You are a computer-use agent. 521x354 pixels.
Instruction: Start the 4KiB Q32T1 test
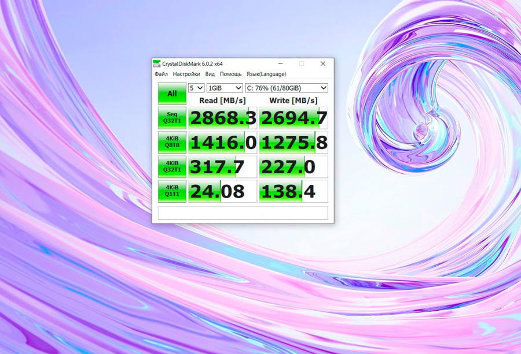click(172, 166)
